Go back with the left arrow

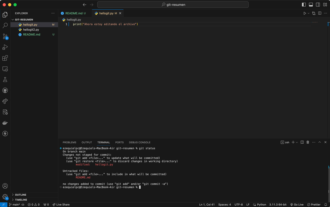[x=84, y=5]
